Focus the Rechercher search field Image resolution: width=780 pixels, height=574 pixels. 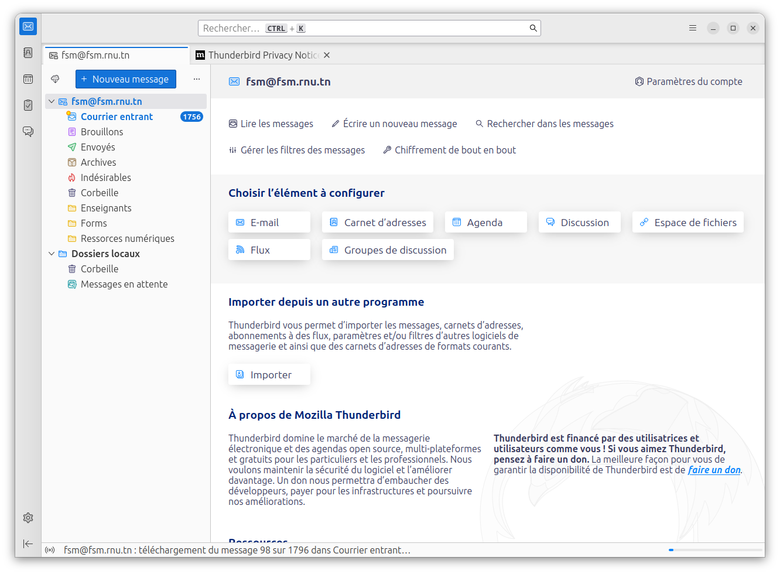pos(370,28)
